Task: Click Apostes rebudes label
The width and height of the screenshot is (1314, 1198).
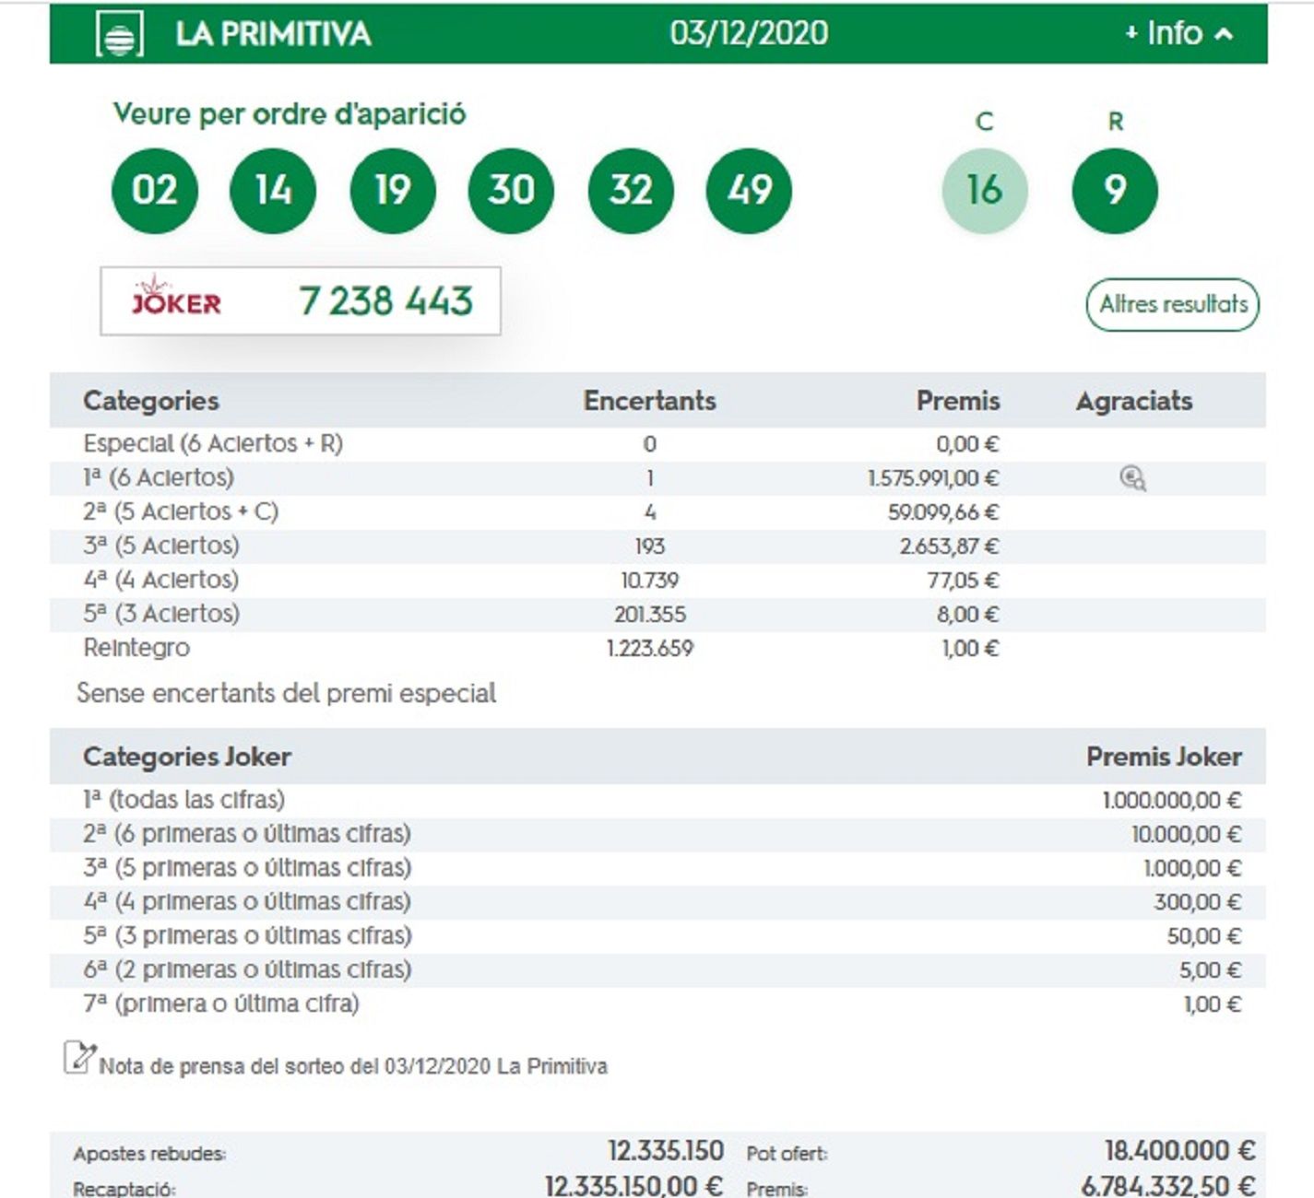Action: coord(149,1154)
